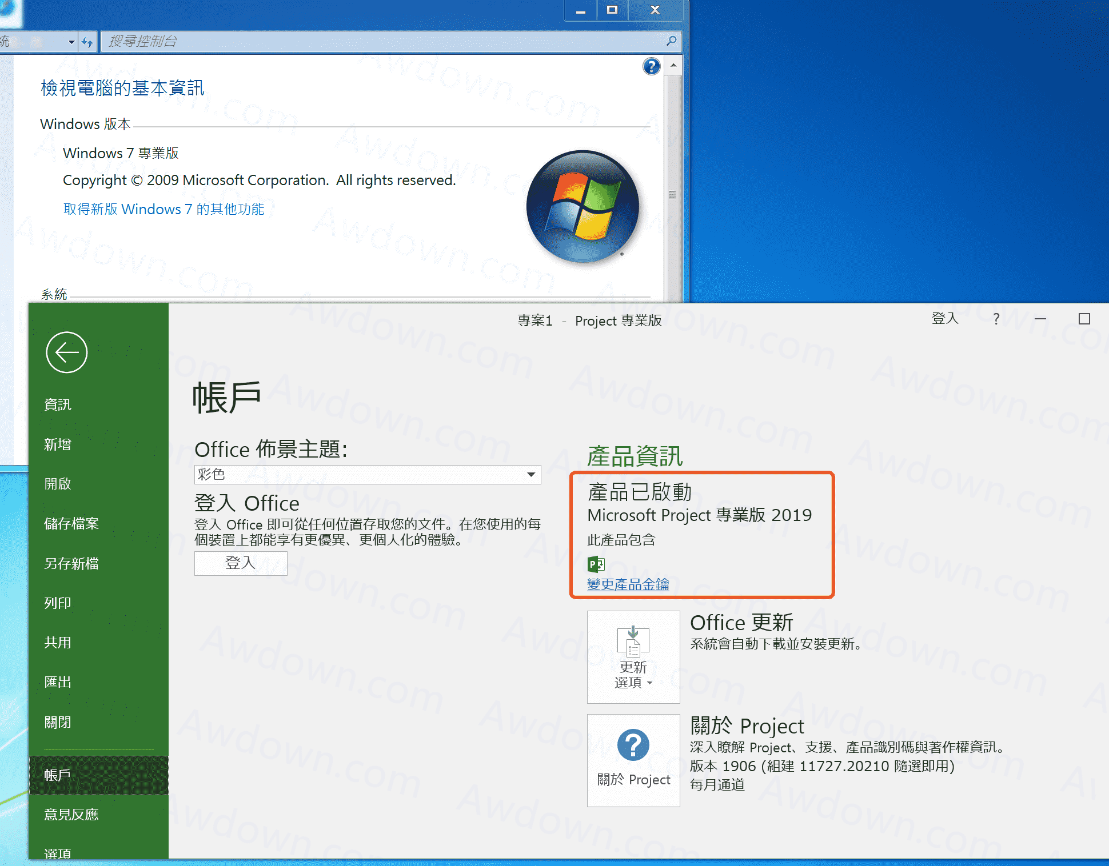1109x866 pixels.
Task: Expand the 更新選項 dropdown arrow
Action: coord(649,683)
